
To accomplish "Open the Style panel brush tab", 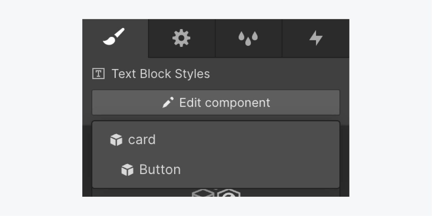I will [x=115, y=38].
